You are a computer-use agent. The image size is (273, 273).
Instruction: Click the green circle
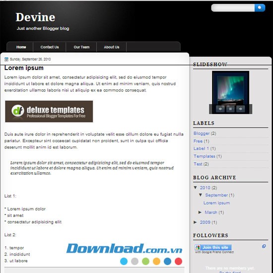coord(145,261)
